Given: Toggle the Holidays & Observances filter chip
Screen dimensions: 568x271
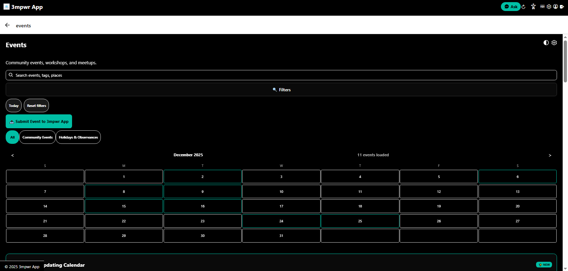Looking at the screenshot, I should pyautogui.click(x=78, y=137).
